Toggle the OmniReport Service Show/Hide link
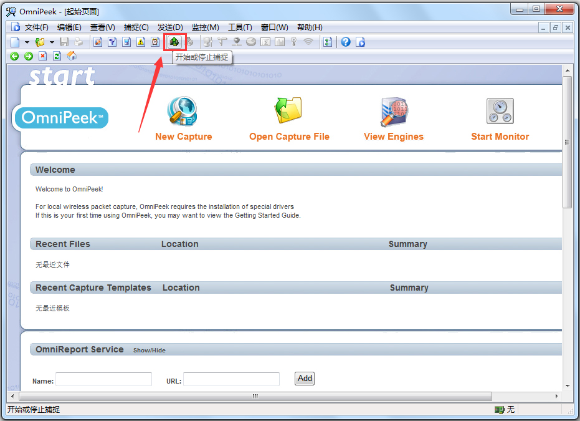580x421 pixels. pyautogui.click(x=150, y=351)
